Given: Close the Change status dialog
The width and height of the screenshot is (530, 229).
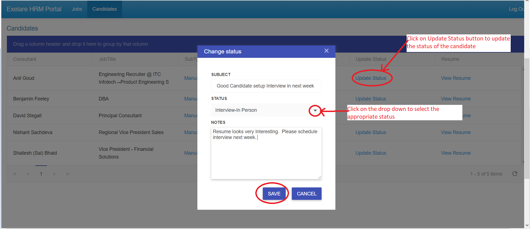Looking at the screenshot, I should (x=327, y=51).
